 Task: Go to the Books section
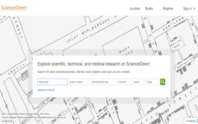tap(149, 9)
